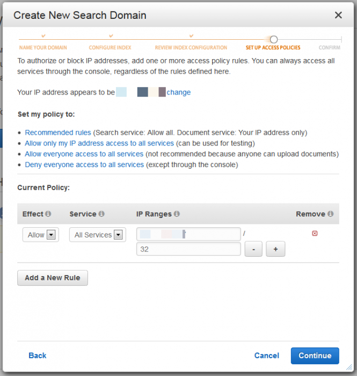Click the Remove column info icon
The width and height of the screenshot is (357, 376).
click(331, 214)
